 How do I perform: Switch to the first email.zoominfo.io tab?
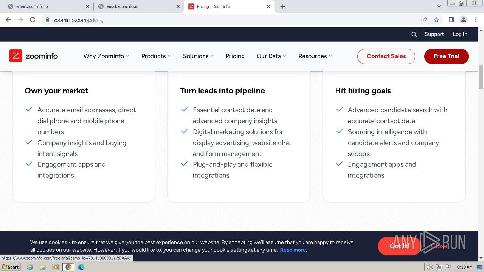click(x=48, y=6)
